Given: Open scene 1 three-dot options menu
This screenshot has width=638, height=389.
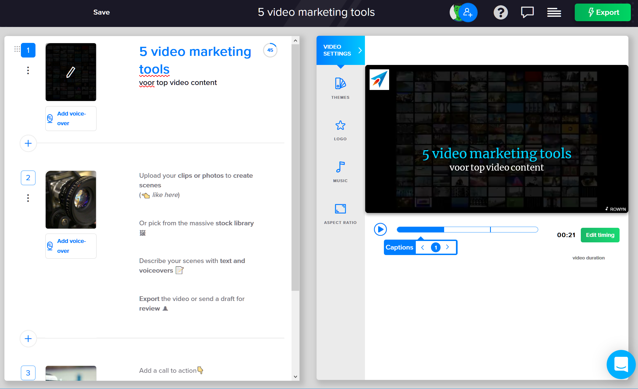Looking at the screenshot, I should click(x=28, y=70).
